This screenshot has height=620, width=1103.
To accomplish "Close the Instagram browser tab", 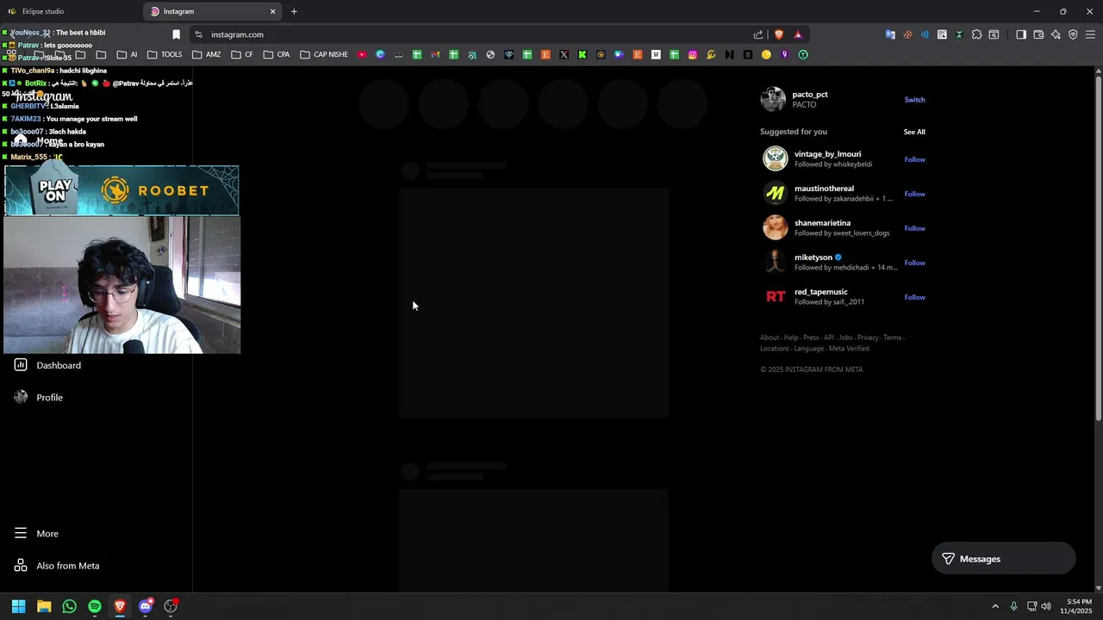I will pos(273,11).
